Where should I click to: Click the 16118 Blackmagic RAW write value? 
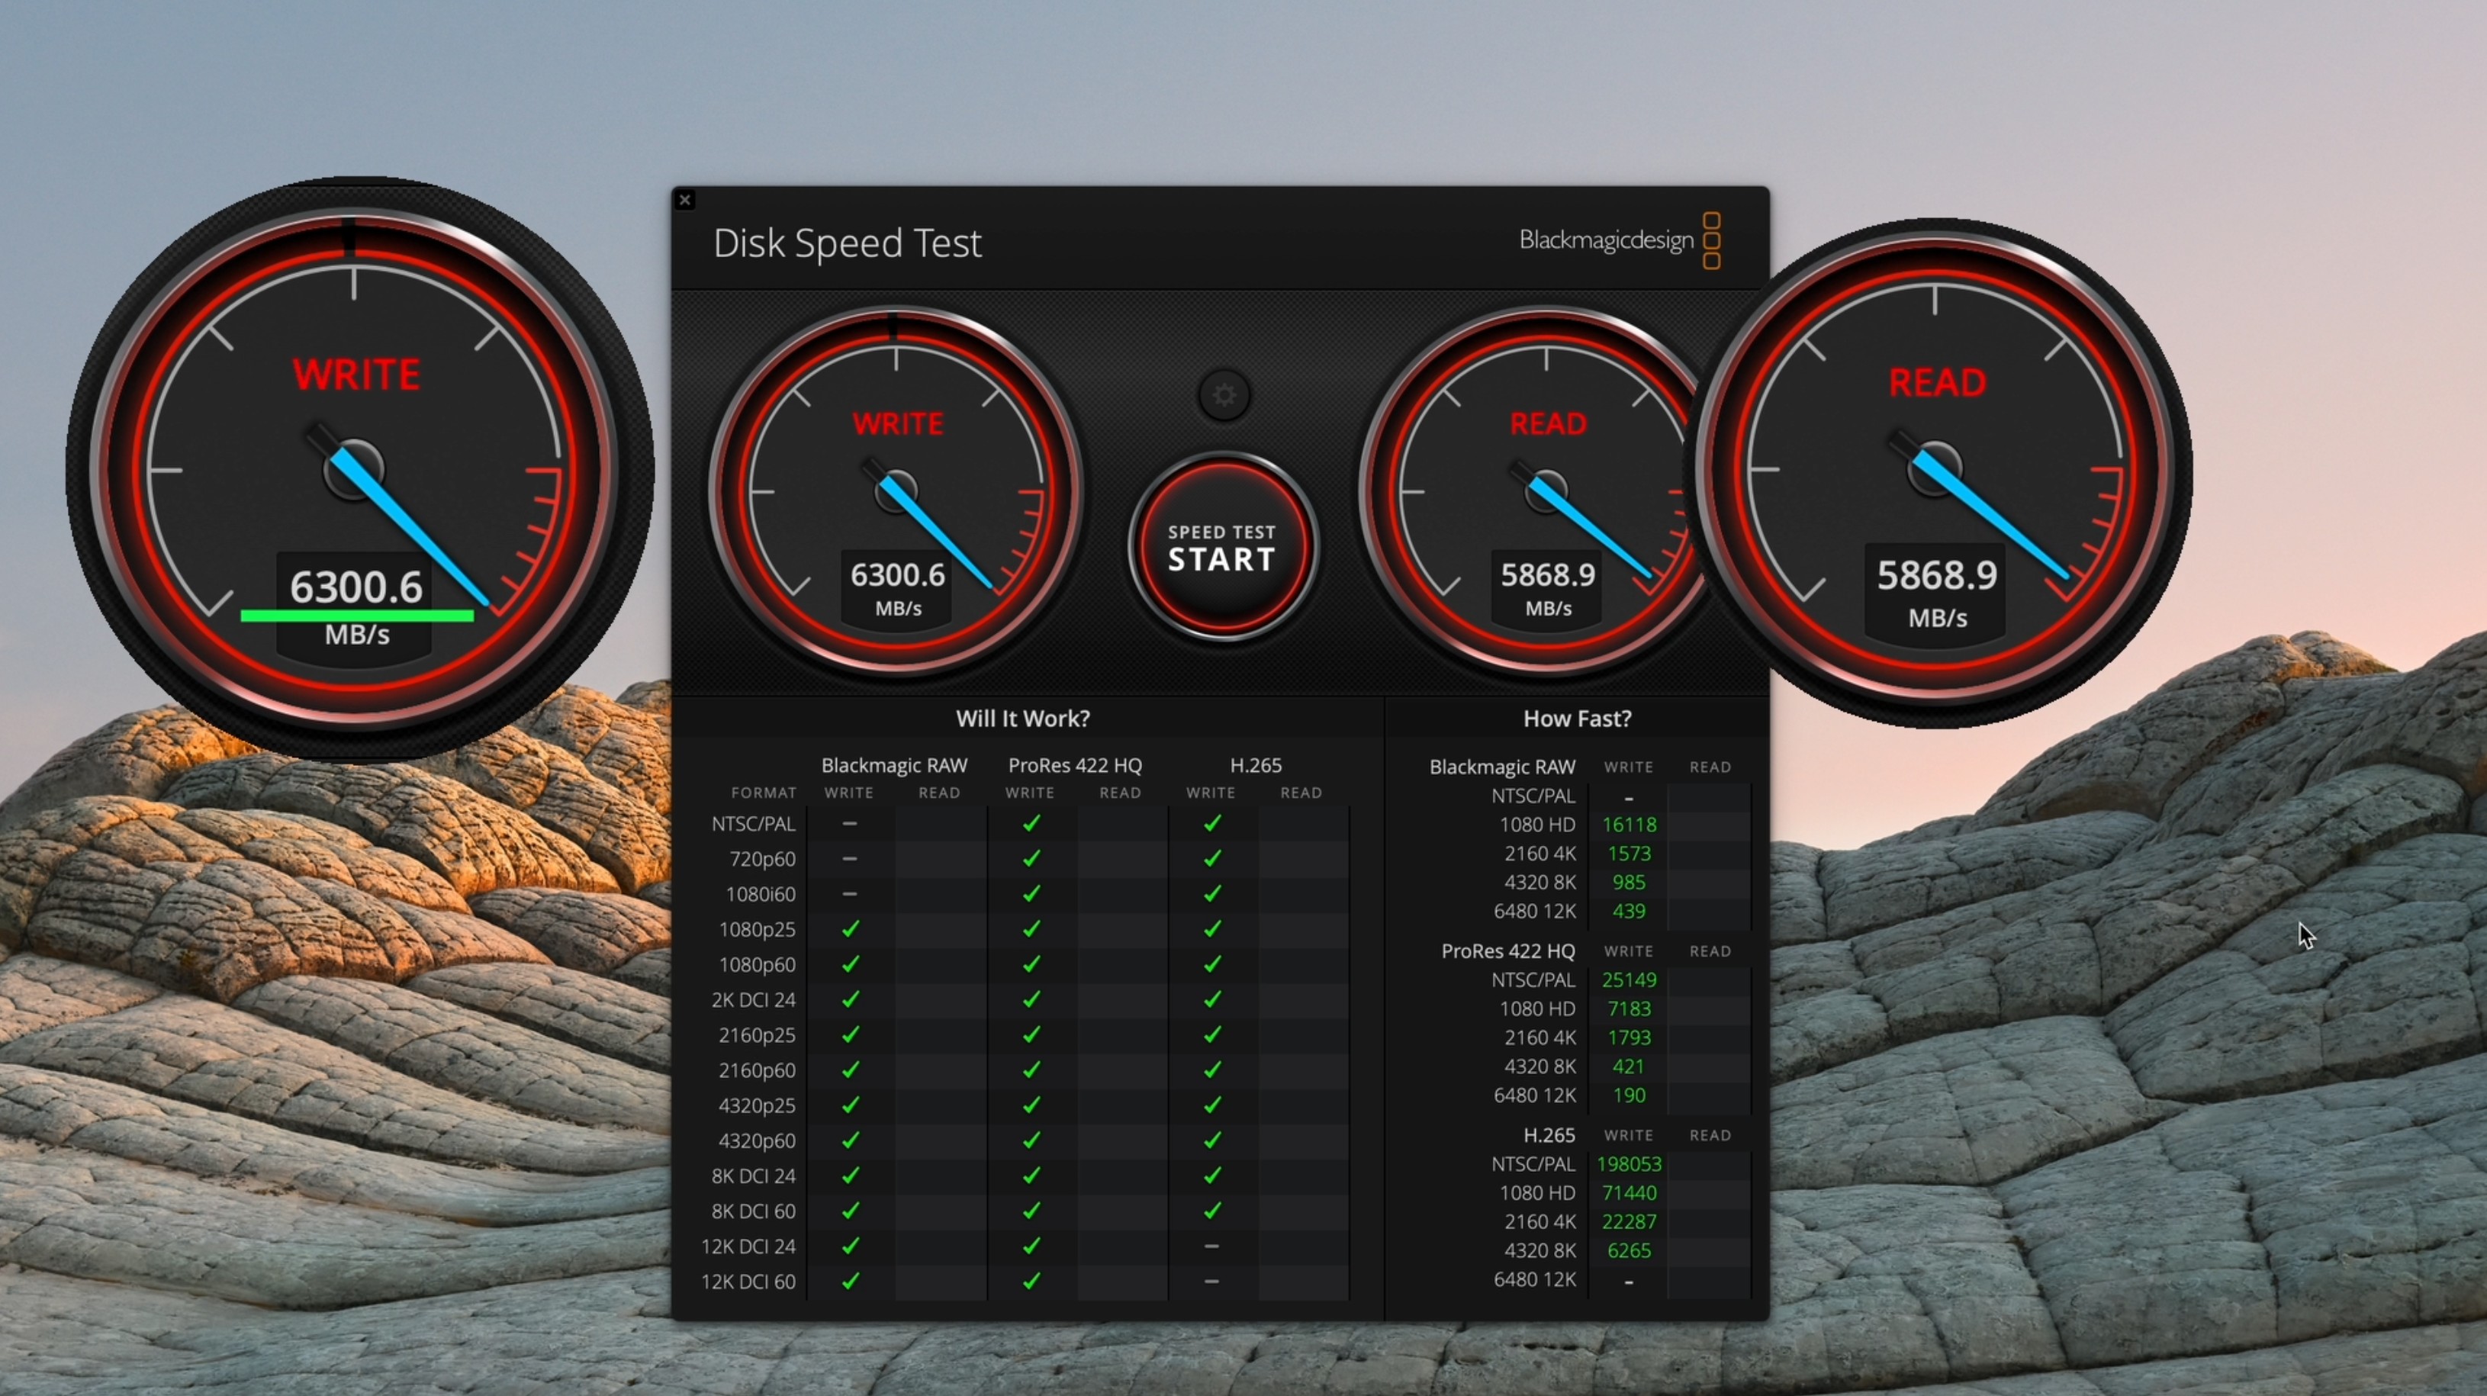point(1629,825)
